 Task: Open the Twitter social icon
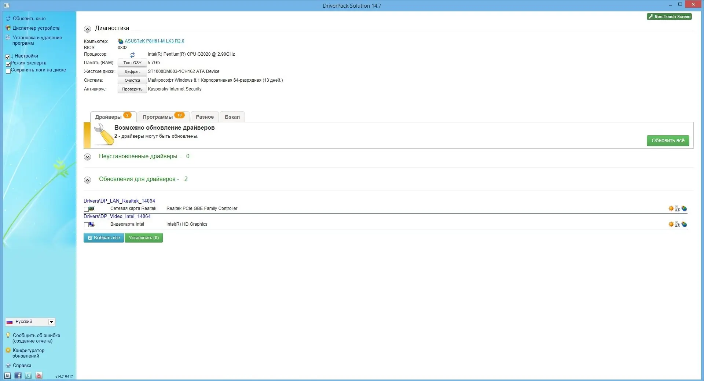(28, 375)
